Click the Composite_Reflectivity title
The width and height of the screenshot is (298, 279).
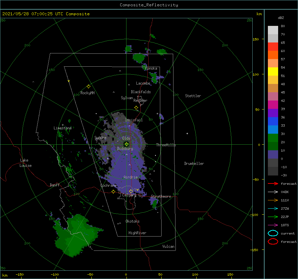click(x=149, y=5)
